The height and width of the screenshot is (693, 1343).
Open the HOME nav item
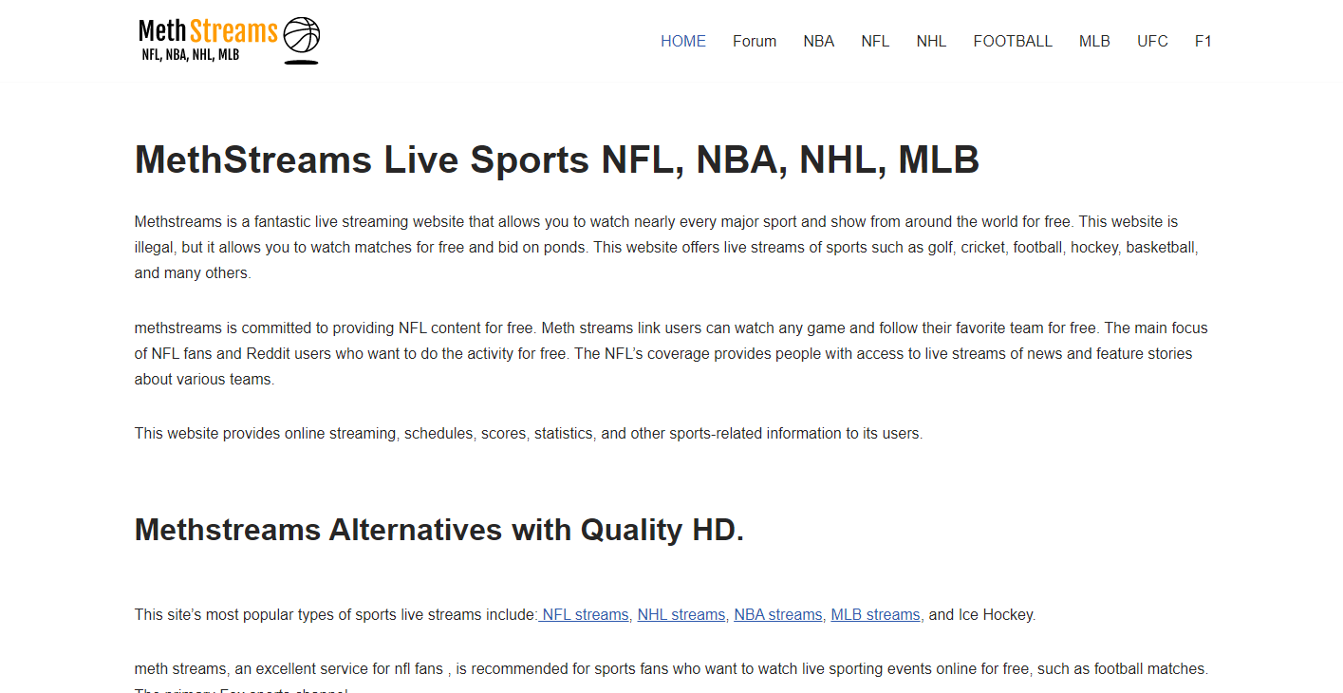(x=683, y=41)
